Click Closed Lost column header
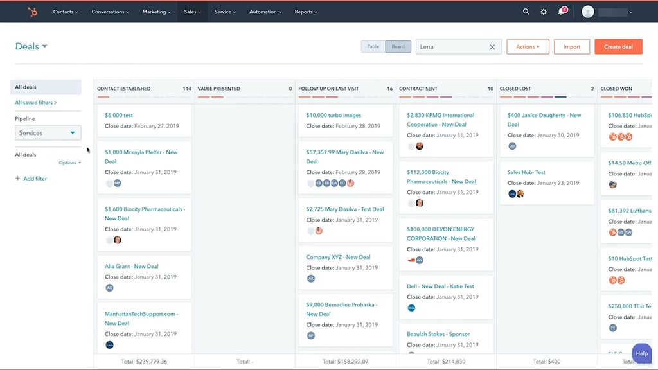The height and width of the screenshot is (370, 658). pyautogui.click(x=515, y=89)
